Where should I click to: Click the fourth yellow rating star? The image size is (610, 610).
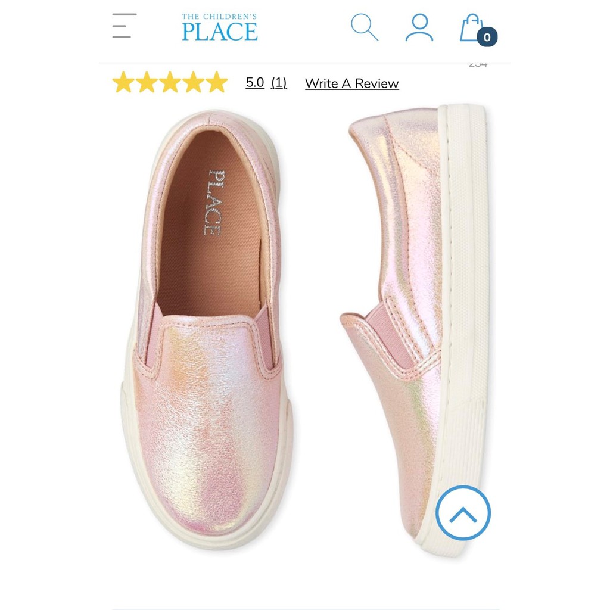[x=194, y=82]
